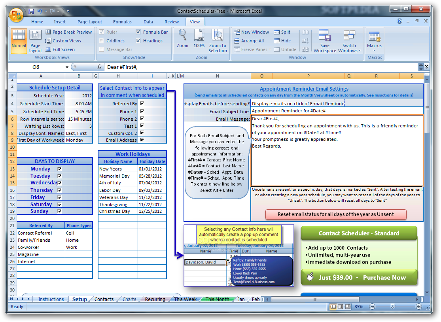This screenshot has width=441, height=322.
Task: Open the Zoom dialog
Action: 182,39
